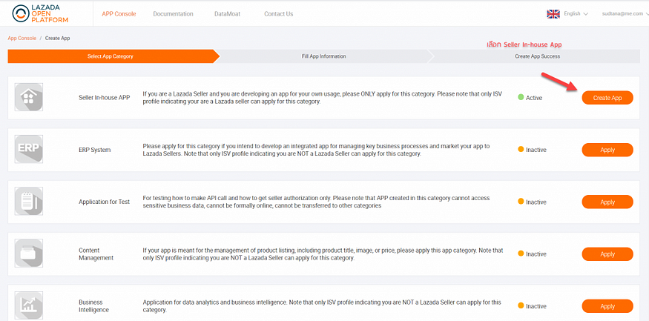This screenshot has height=321, width=649.
Task: Click the Seller In-house APP house icon
Action: pos(29,98)
